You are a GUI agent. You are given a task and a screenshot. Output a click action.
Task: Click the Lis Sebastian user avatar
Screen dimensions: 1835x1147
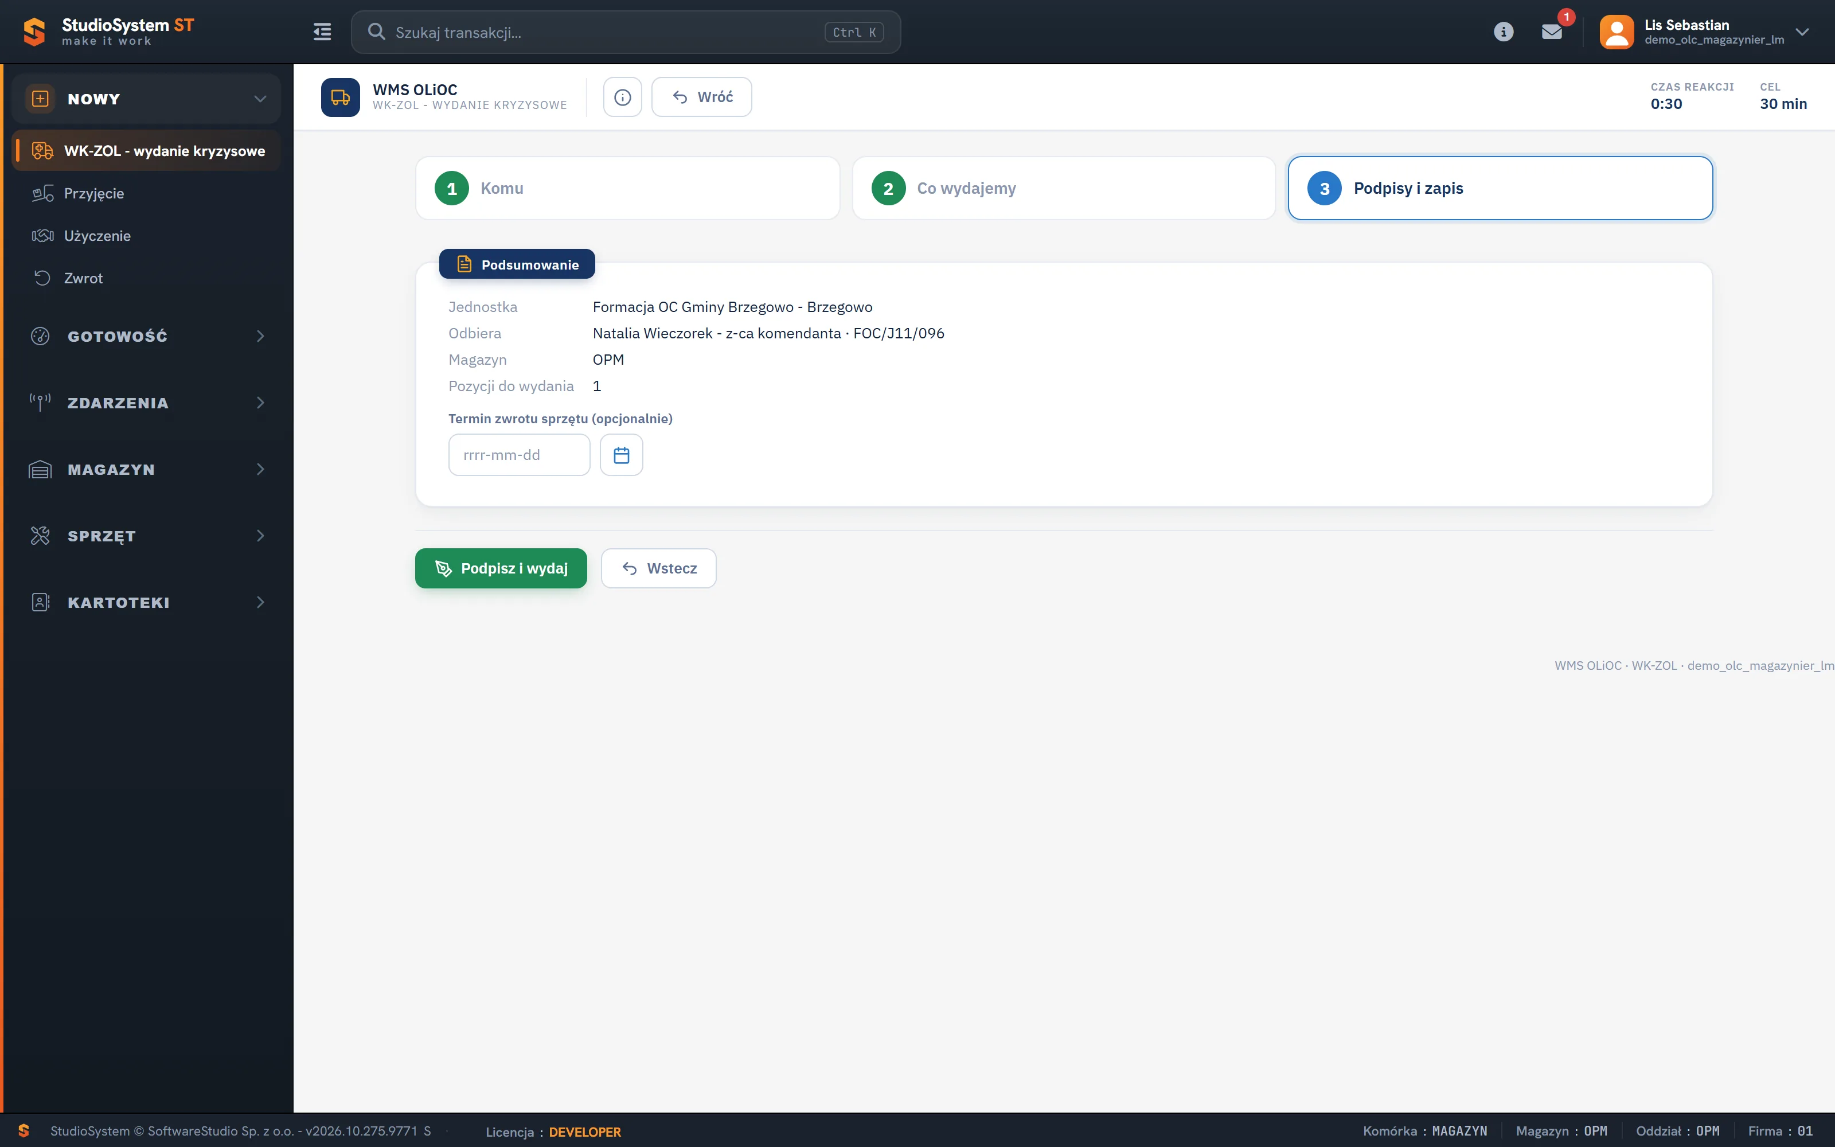pyautogui.click(x=1617, y=32)
